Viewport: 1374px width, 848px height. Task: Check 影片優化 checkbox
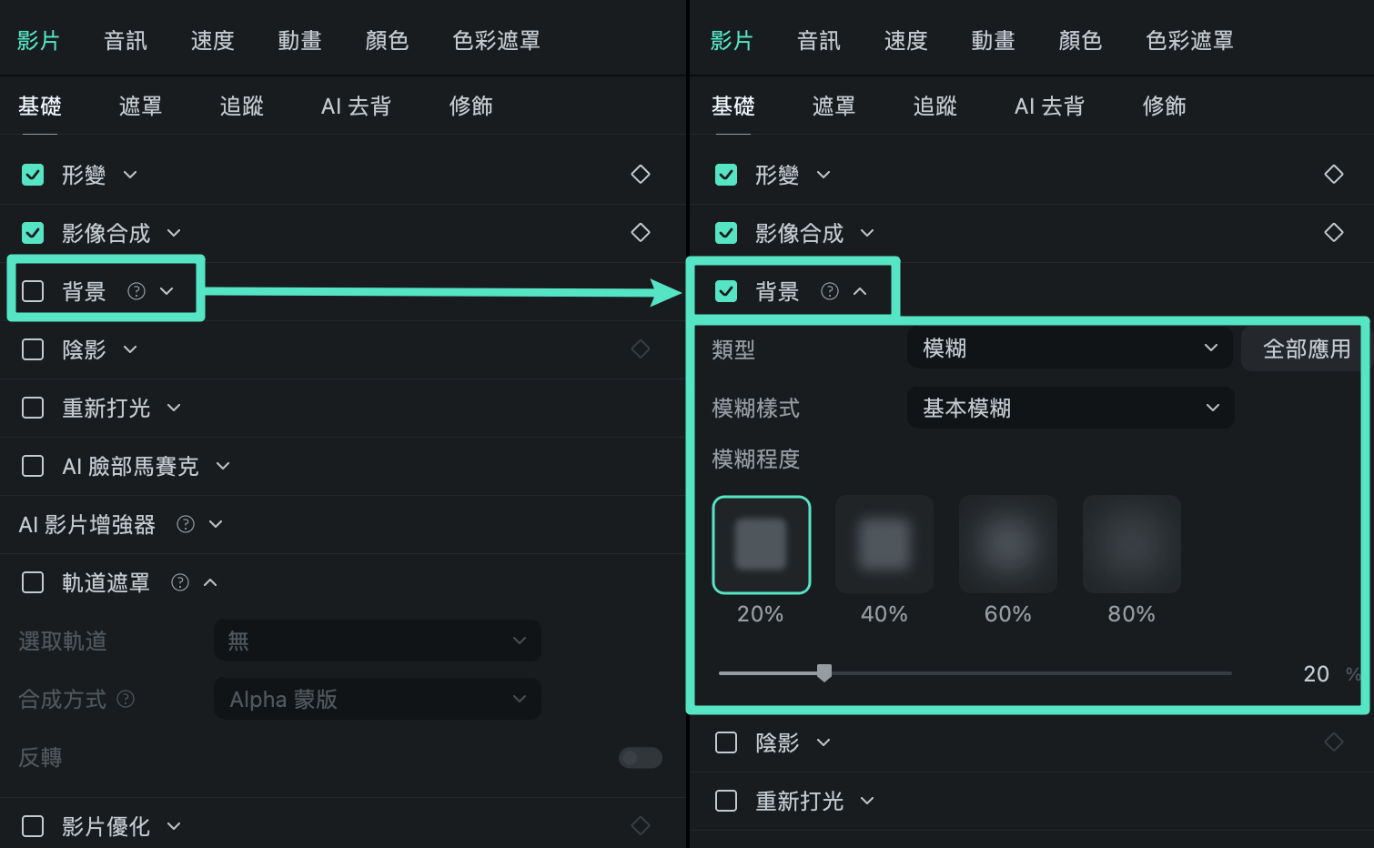point(33,826)
